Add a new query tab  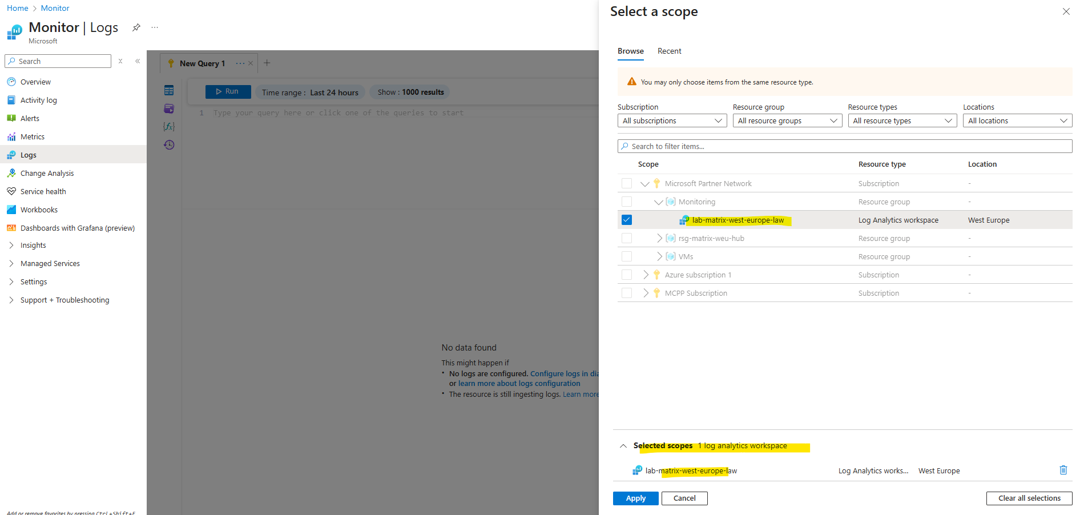pos(267,63)
